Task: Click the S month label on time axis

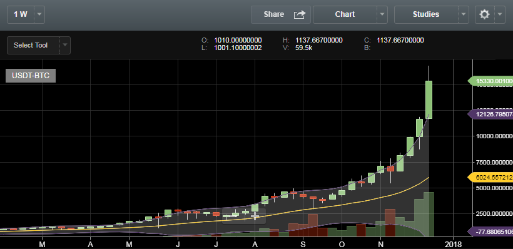Action: point(303,244)
